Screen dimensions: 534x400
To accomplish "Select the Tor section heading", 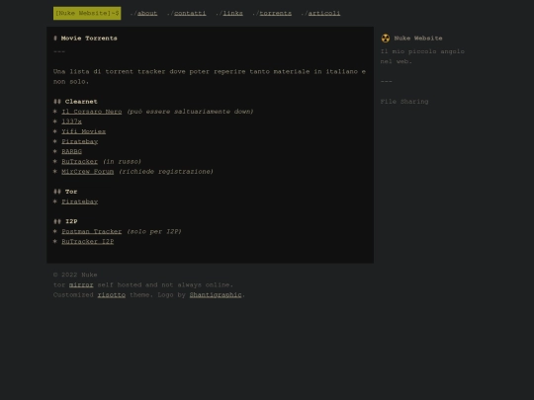I will 65,192.
